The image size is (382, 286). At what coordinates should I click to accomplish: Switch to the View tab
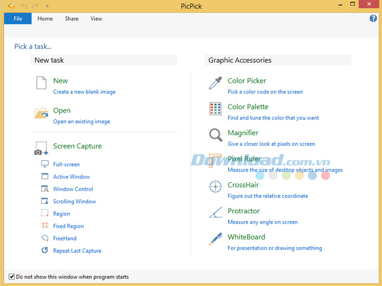tap(96, 18)
